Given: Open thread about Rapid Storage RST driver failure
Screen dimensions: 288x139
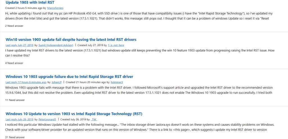Looking at the screenshot, I should 69,77.
